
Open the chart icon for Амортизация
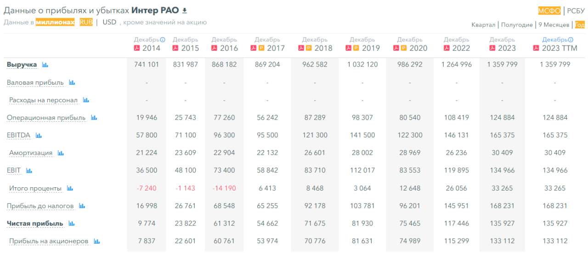(61, 153)
